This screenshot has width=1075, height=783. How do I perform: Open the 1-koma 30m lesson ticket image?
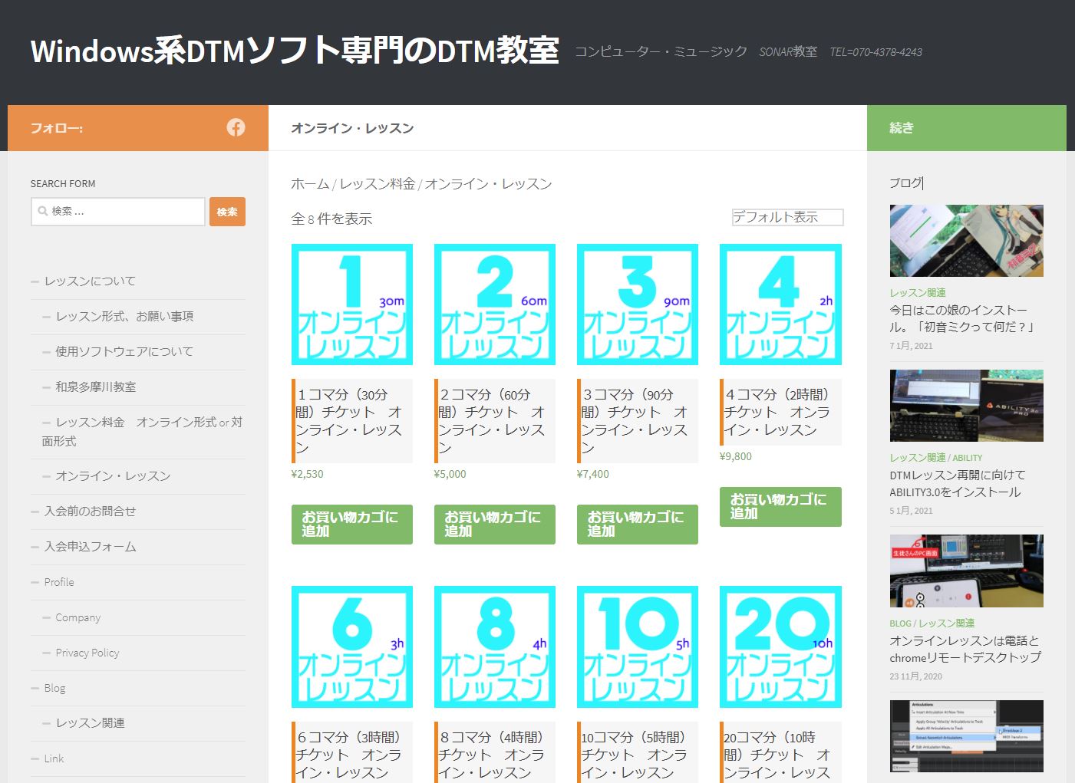pyautogui.click(x=352, y=304)
